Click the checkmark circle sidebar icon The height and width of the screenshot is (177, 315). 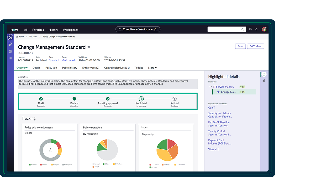10,44
